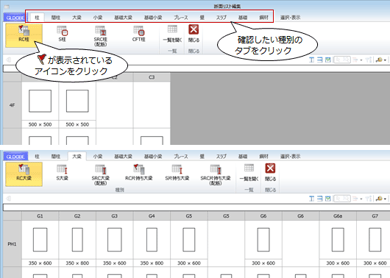Select the RC片持ち大梁 cantilever beam icon
This screenshot has height=278, width=390.
click(x=139, y=173)
